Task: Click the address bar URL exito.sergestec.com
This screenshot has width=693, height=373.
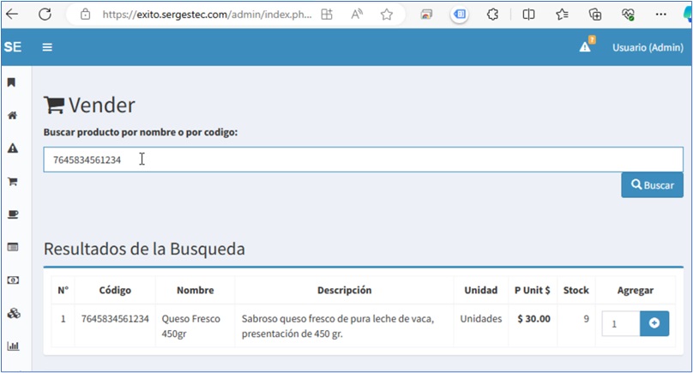Action: coord(207,15)
